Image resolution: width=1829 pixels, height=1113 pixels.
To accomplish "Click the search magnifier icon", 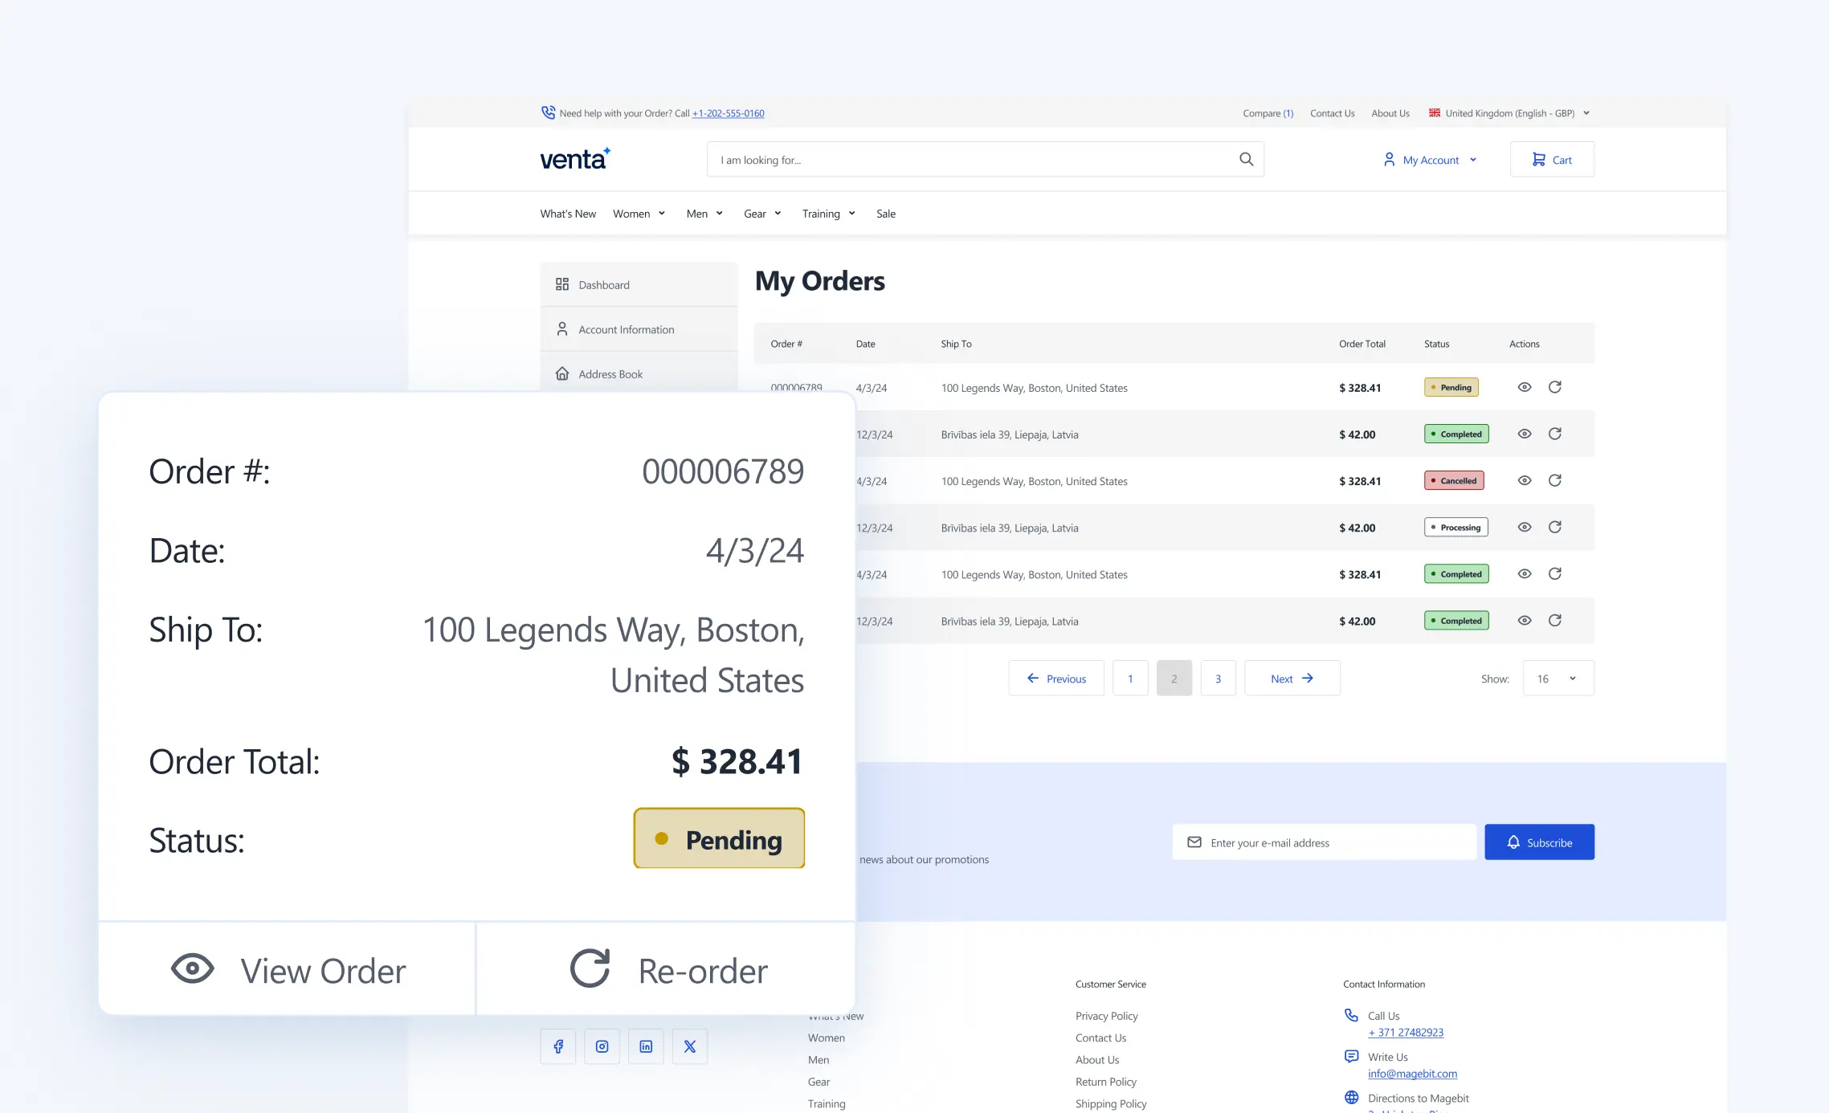I will (x=1246, y=159).
